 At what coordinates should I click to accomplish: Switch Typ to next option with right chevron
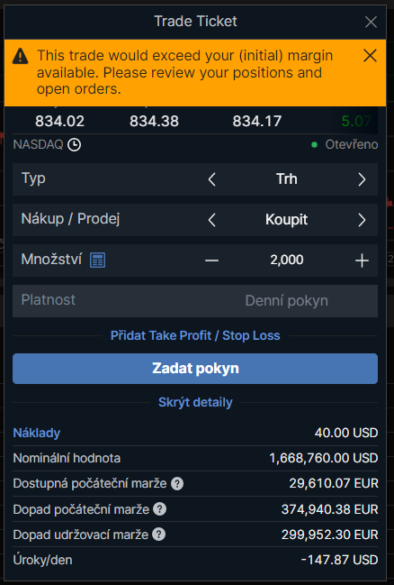pos(362,179)
